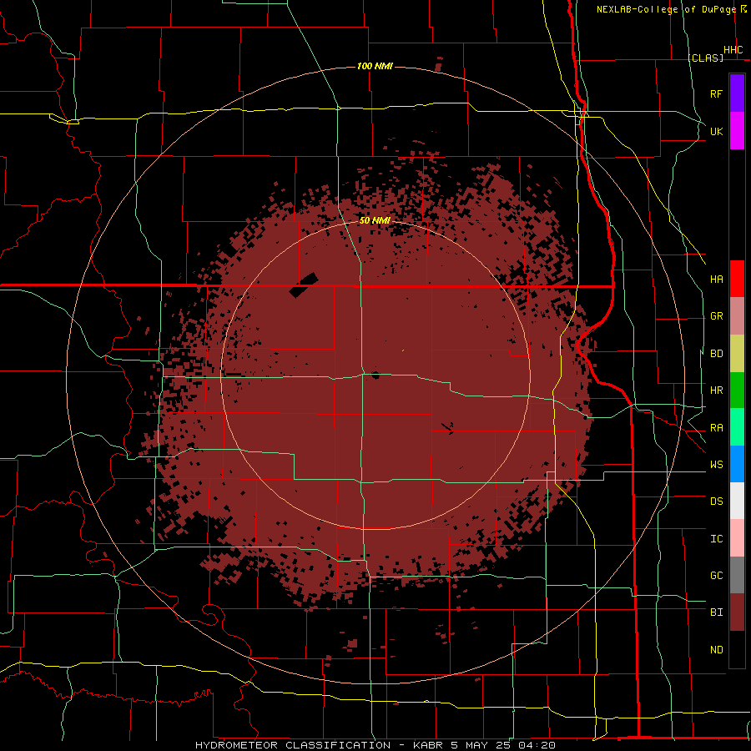The height and width of the screenshot is (751, 751).
Task: Select the dusty pink GR legend swatch
Action: tap(737, 316)
